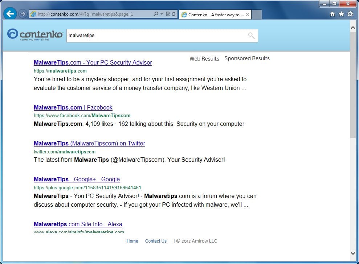
Task: Toggle the compatibility view icon
Action: (x=168, y=14)
